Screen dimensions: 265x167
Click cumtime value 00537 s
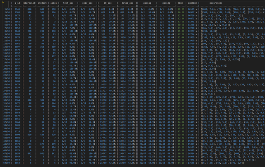[192, 12]
